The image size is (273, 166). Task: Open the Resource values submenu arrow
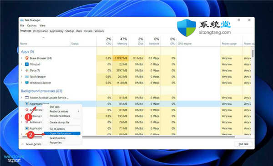(x=78, y=111)
